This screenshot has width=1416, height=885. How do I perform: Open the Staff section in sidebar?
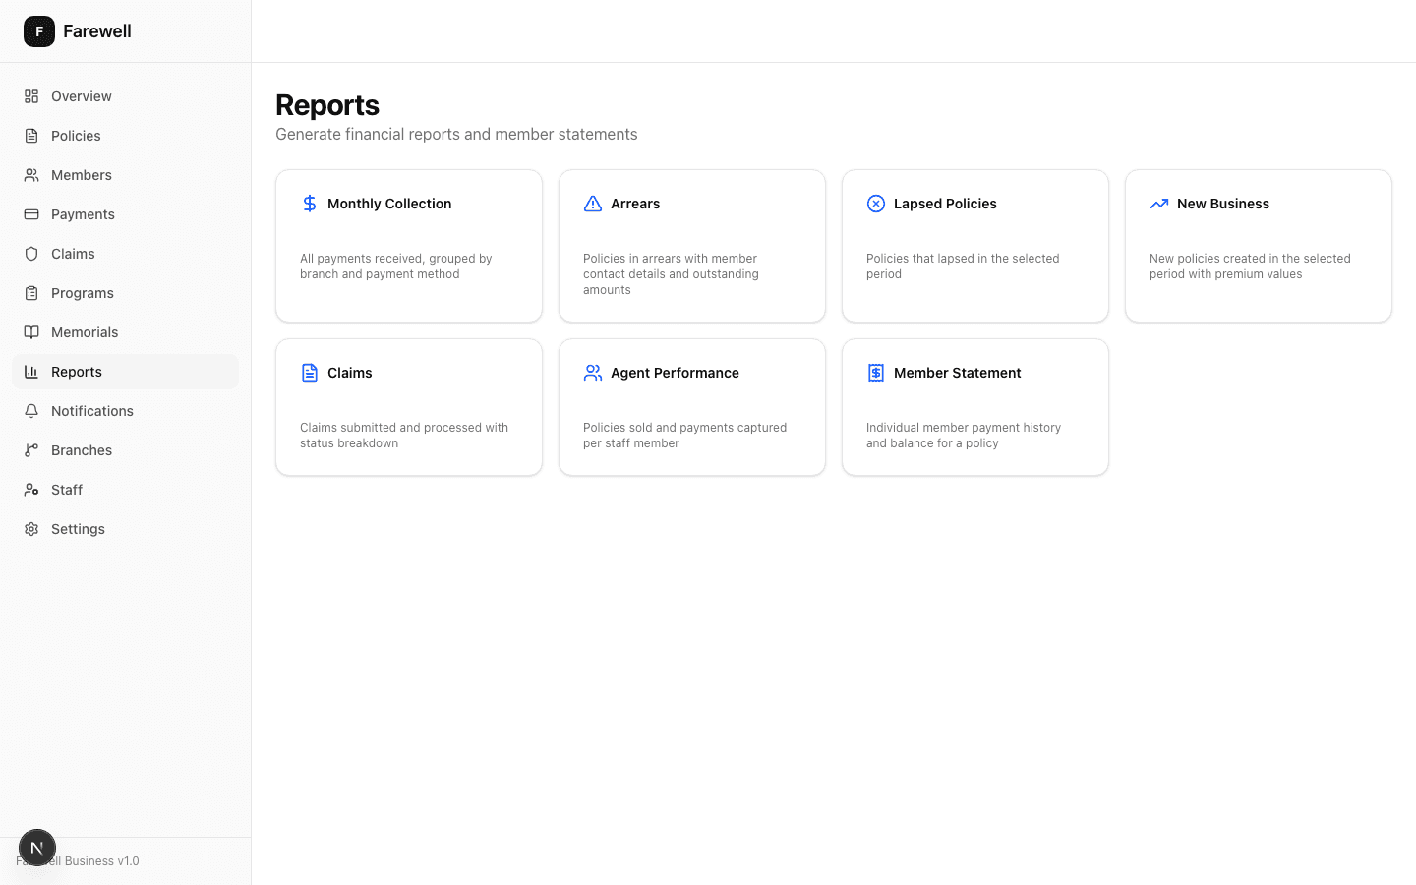coord(66,489)
